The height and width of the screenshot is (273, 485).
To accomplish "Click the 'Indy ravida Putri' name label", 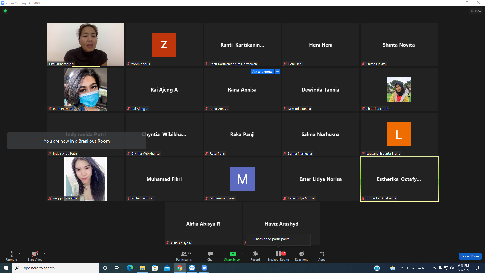I will 65,153.
